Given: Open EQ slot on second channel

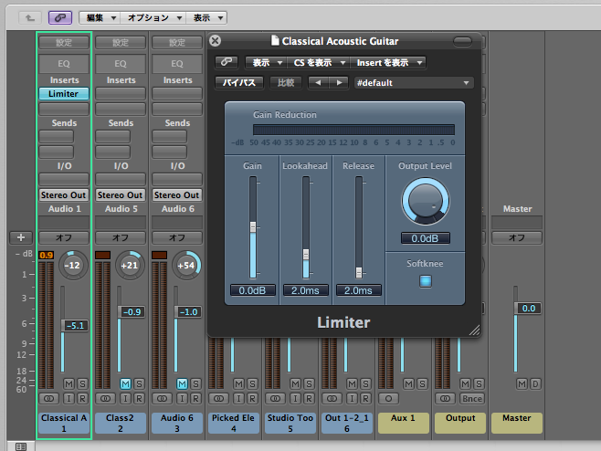Looking at the screenshot, I should click(x=121, y=64).
